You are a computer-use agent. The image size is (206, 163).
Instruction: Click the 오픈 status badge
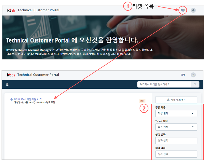[x=142, y=101]
